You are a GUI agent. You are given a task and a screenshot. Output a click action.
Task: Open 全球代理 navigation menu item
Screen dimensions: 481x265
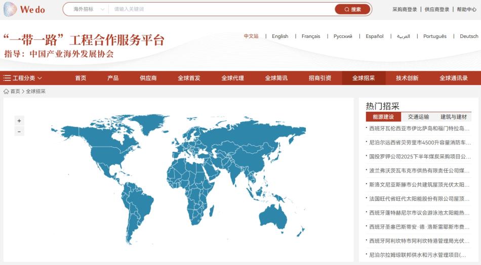click(232, 78)
